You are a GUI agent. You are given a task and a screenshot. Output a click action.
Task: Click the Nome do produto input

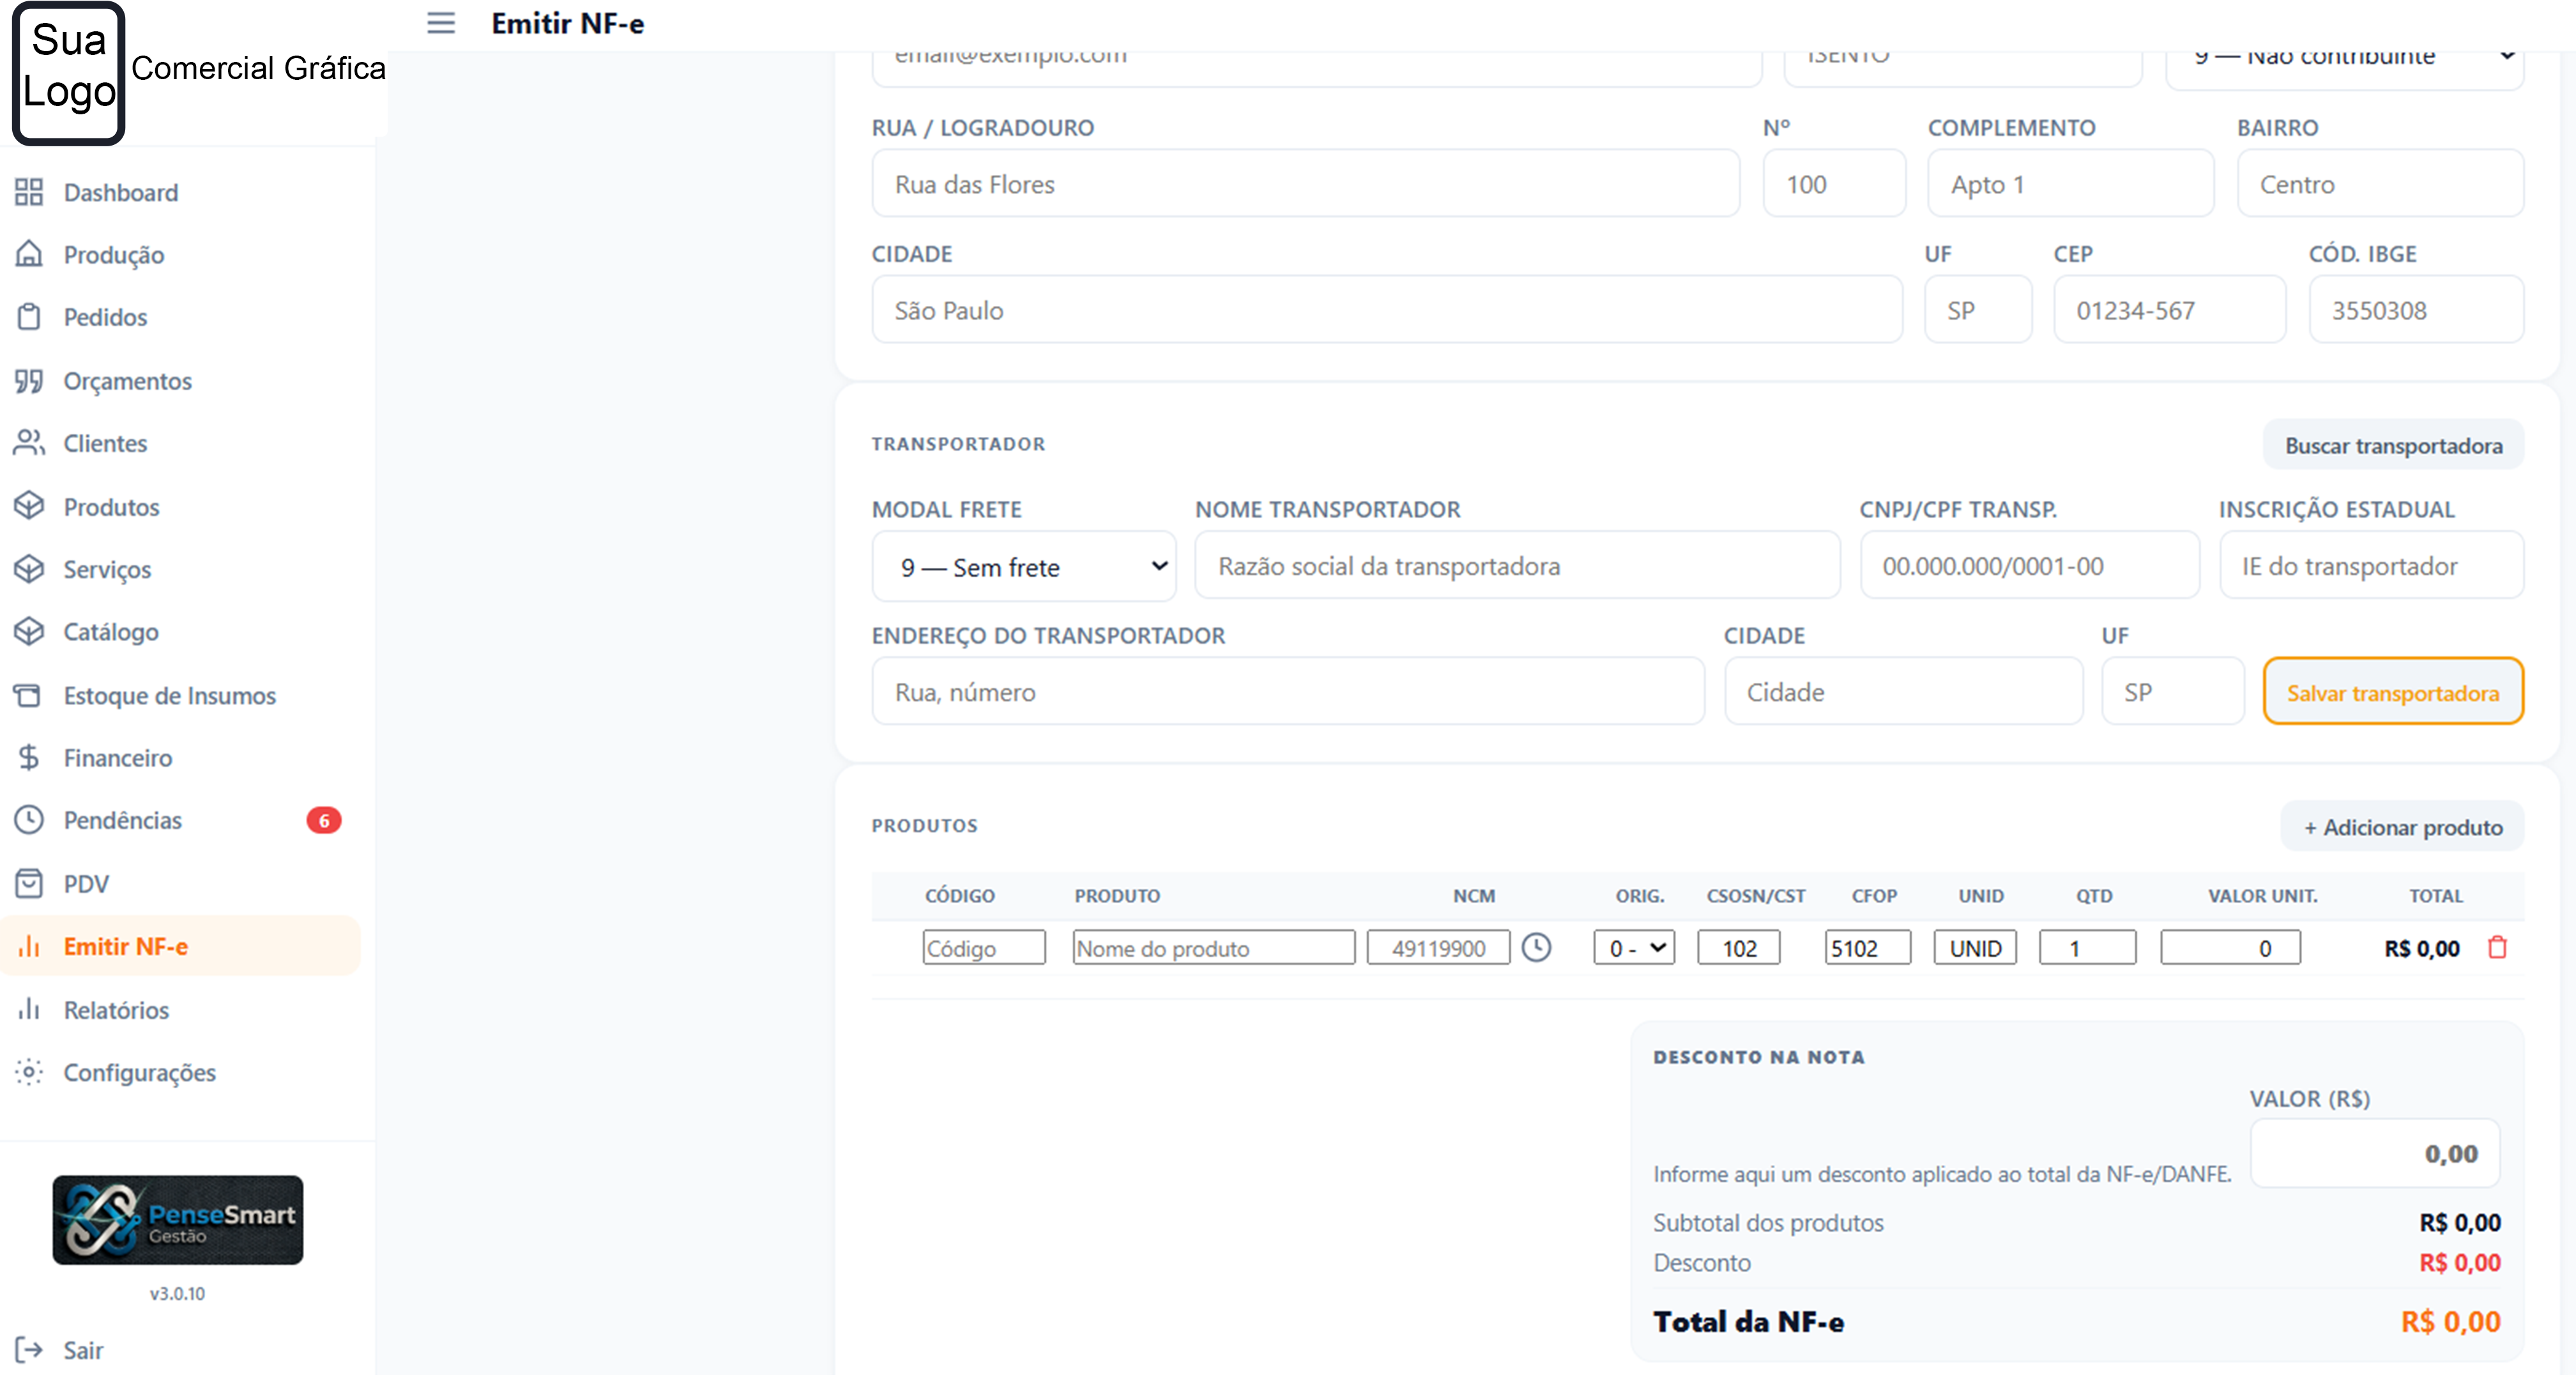tap(1213, 948)
